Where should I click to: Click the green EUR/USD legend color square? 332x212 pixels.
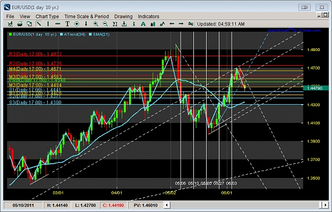point(11,35)
